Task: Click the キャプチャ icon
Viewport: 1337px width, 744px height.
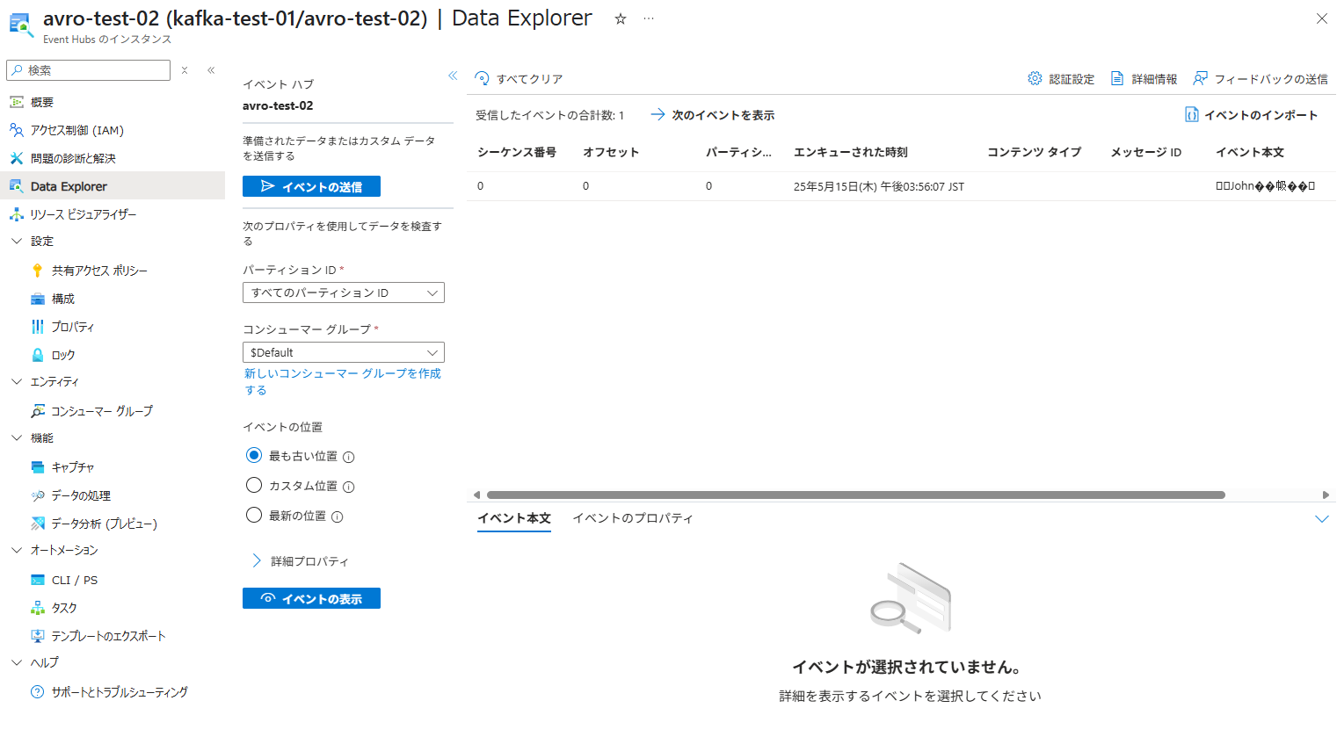Action: click(x=37, y=467)
